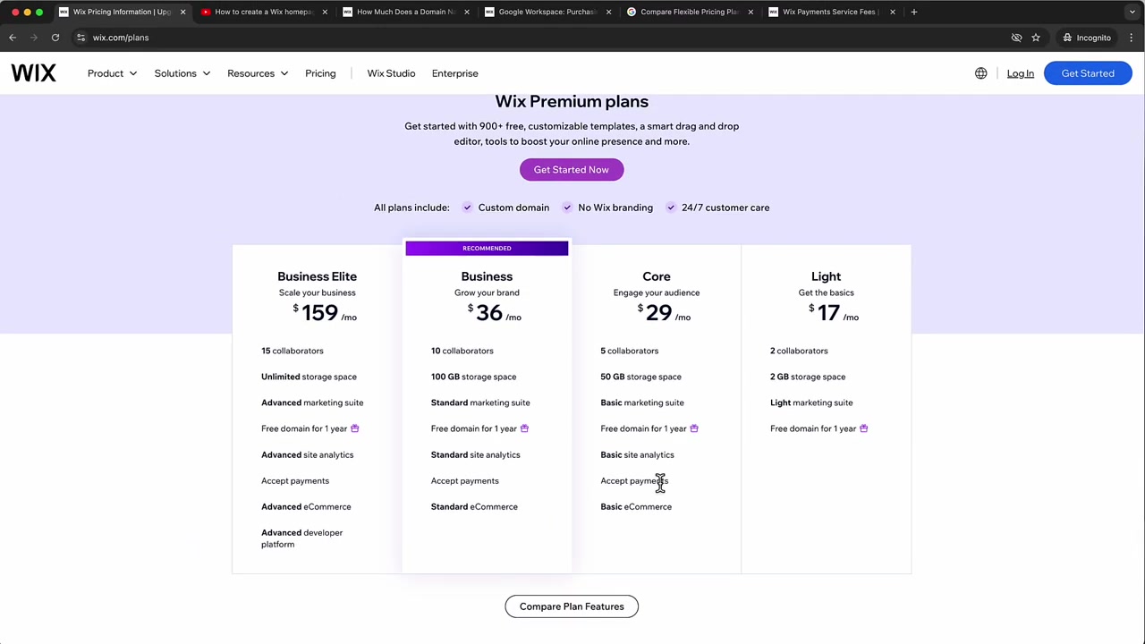The width and height of the screenshot is (1145, 644).
Task: Click Compare Plan Features button
Action: tap(572, 606)
